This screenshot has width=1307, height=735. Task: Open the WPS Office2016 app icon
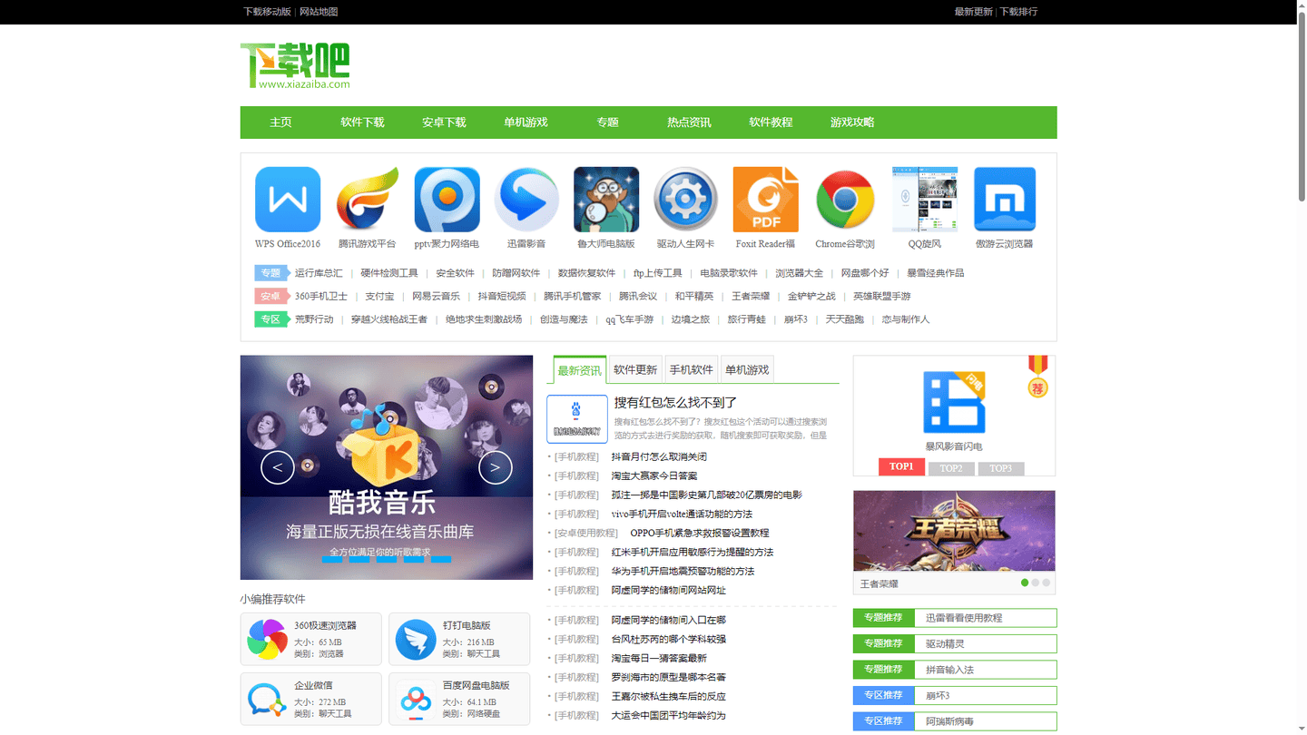[288, 200]
